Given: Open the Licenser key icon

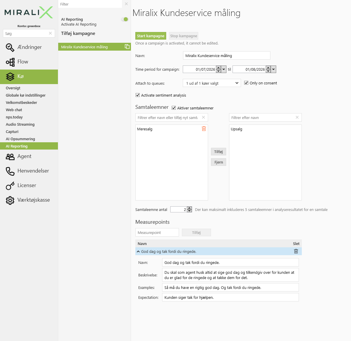Looking at the screenshot, I should (10, 186).
